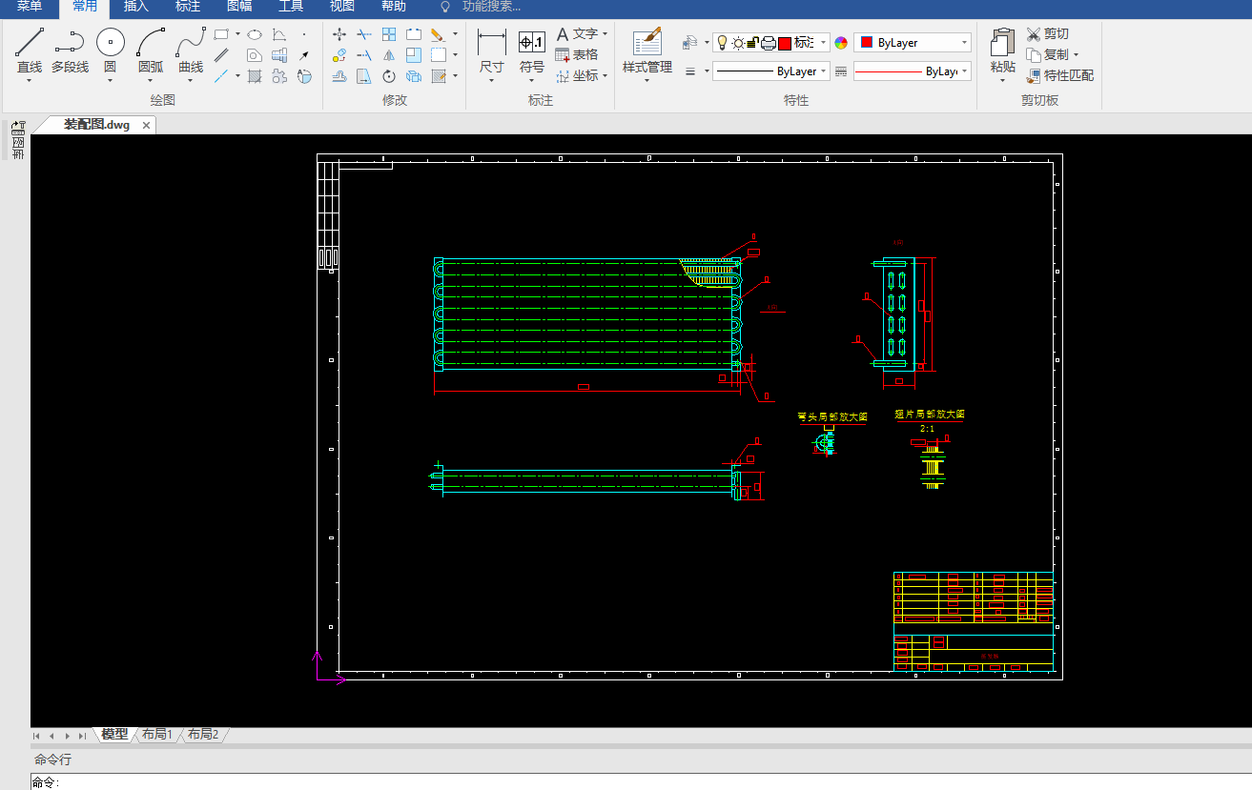Pick the 圆弧 arc tool
This screenshot has width=1252, height=790.
(x=151, y=43)
